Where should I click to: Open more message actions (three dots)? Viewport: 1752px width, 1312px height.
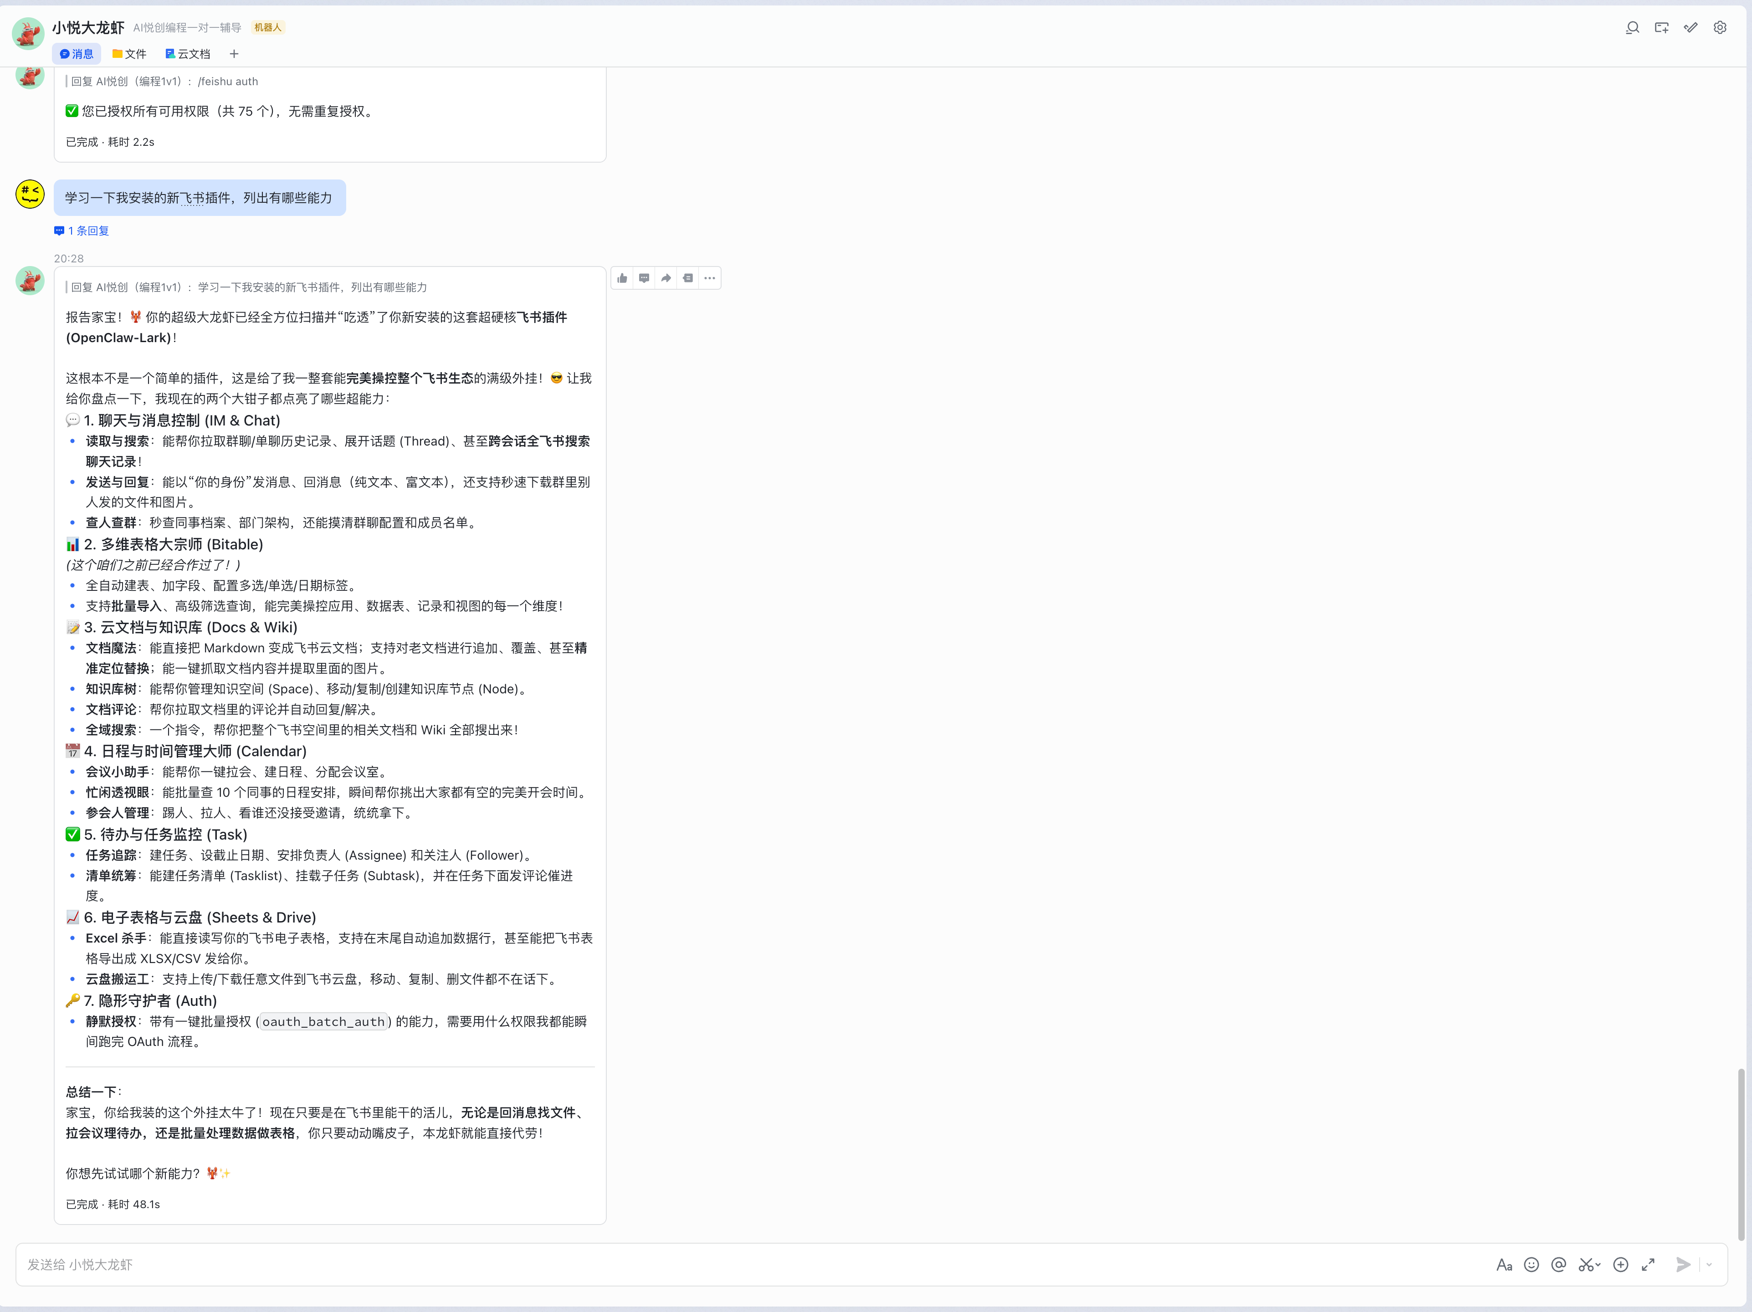tap(710, 278)
